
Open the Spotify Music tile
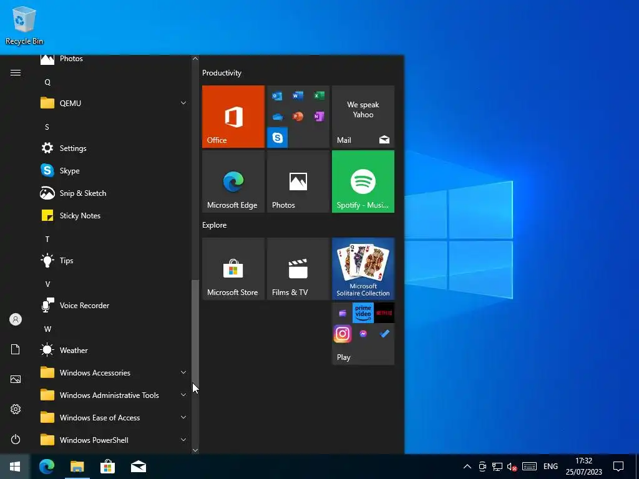pos(363,181)
